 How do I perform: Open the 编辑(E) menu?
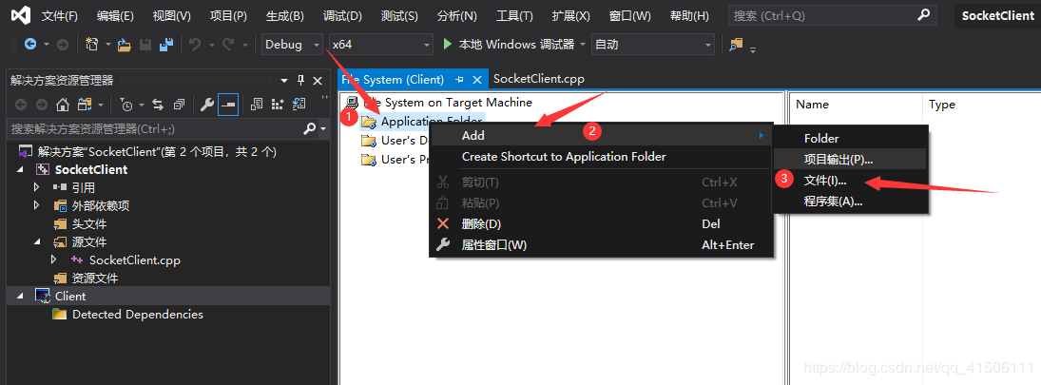[x=115, y=15]
